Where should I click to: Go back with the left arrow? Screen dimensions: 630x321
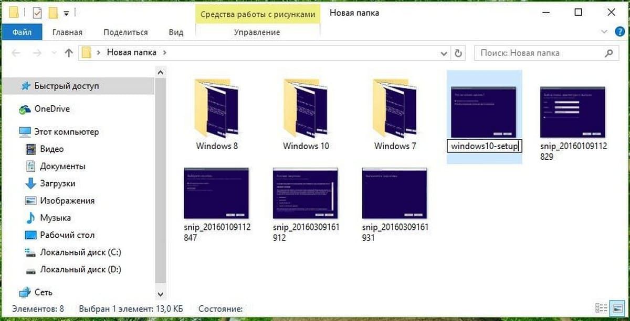tap(16, 53)
